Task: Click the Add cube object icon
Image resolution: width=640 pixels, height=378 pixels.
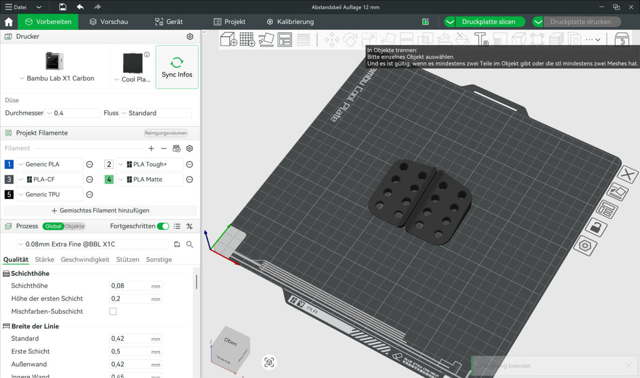Action: tap(229, 39)
